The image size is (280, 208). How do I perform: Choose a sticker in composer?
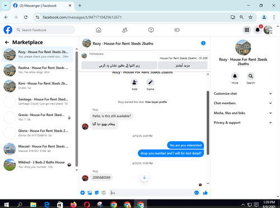(97, 193)
